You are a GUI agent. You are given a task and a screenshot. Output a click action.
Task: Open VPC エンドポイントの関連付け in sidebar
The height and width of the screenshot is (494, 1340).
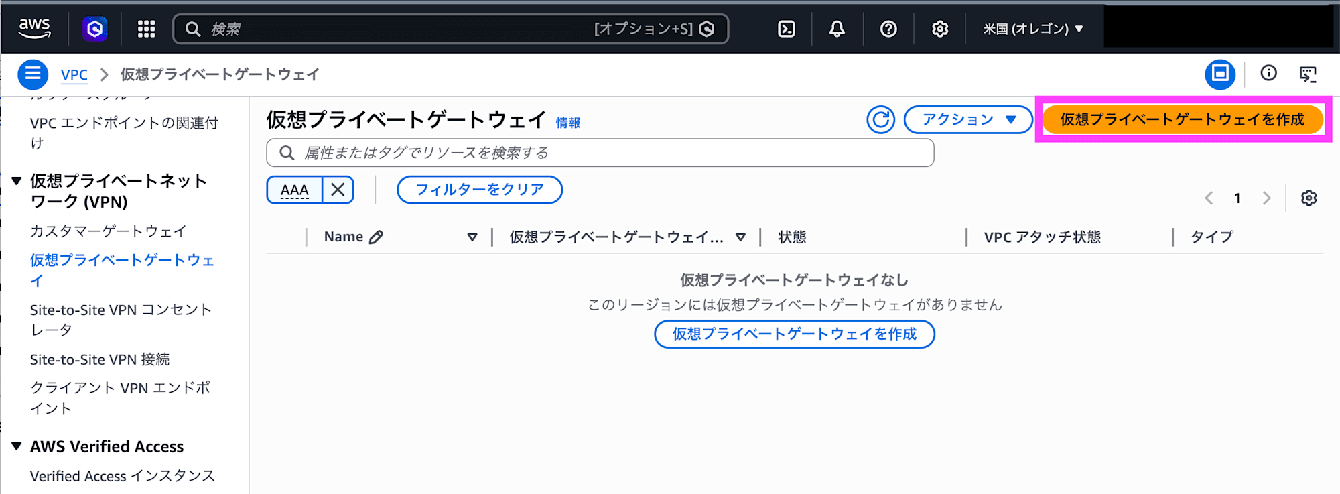pyautogui.click(x=124, y=133)
